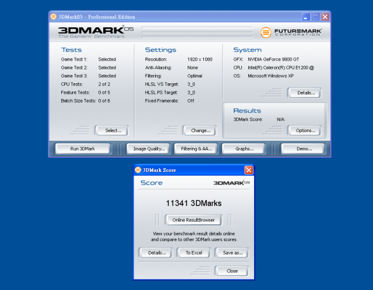This screenshot has width=373, height=290.
Task: Open Options in Results panel
Action: click(x=305, y=130)
